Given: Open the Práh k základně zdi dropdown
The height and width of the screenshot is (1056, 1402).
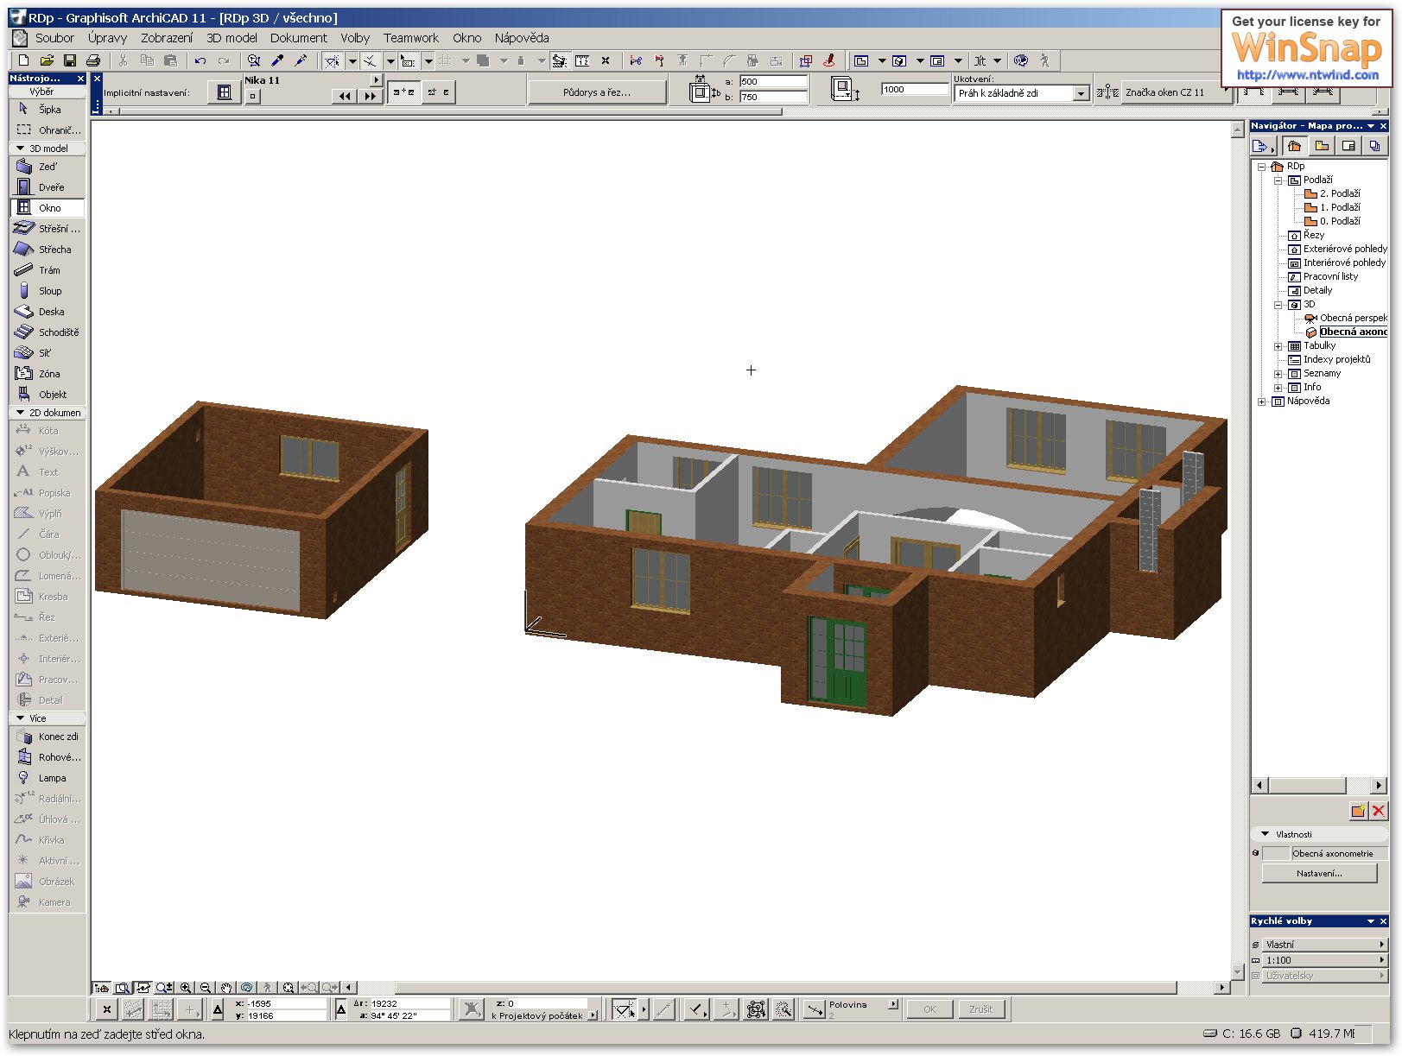Looking at the screenshot, I should [x=1081, y=93].
